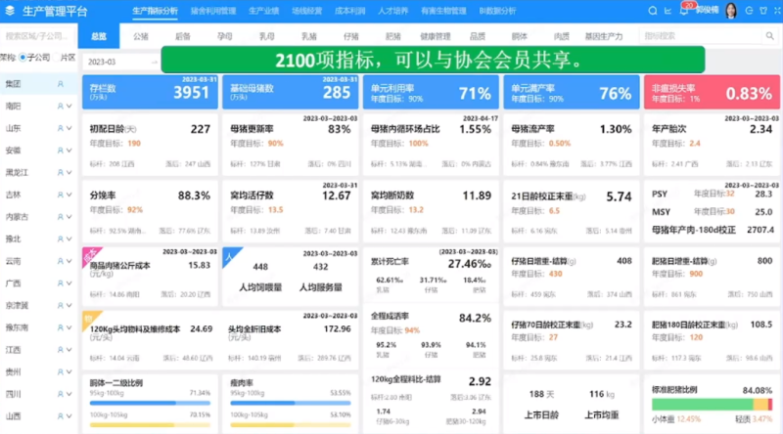This screenshot has height=434, width=783.
Task: Click the 搜索区域/子公司 search field
Action: tap(37, 36)
